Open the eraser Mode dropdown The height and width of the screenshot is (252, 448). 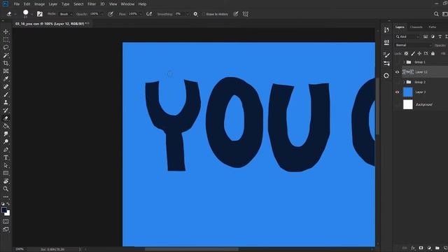(66, 14)
